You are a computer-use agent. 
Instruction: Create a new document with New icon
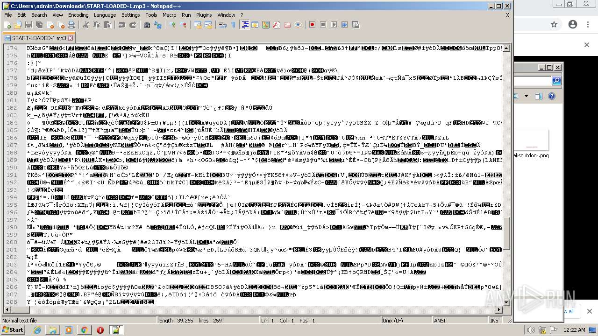tap(7, 25)
